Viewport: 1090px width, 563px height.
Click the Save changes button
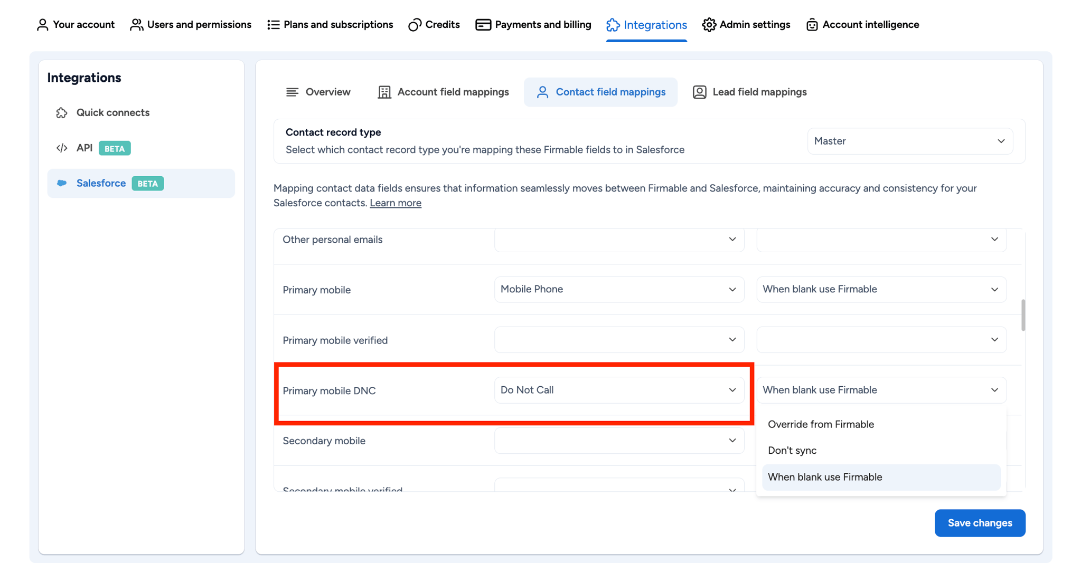980,523
